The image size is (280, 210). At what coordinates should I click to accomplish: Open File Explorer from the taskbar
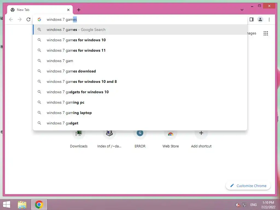[22, 205]
